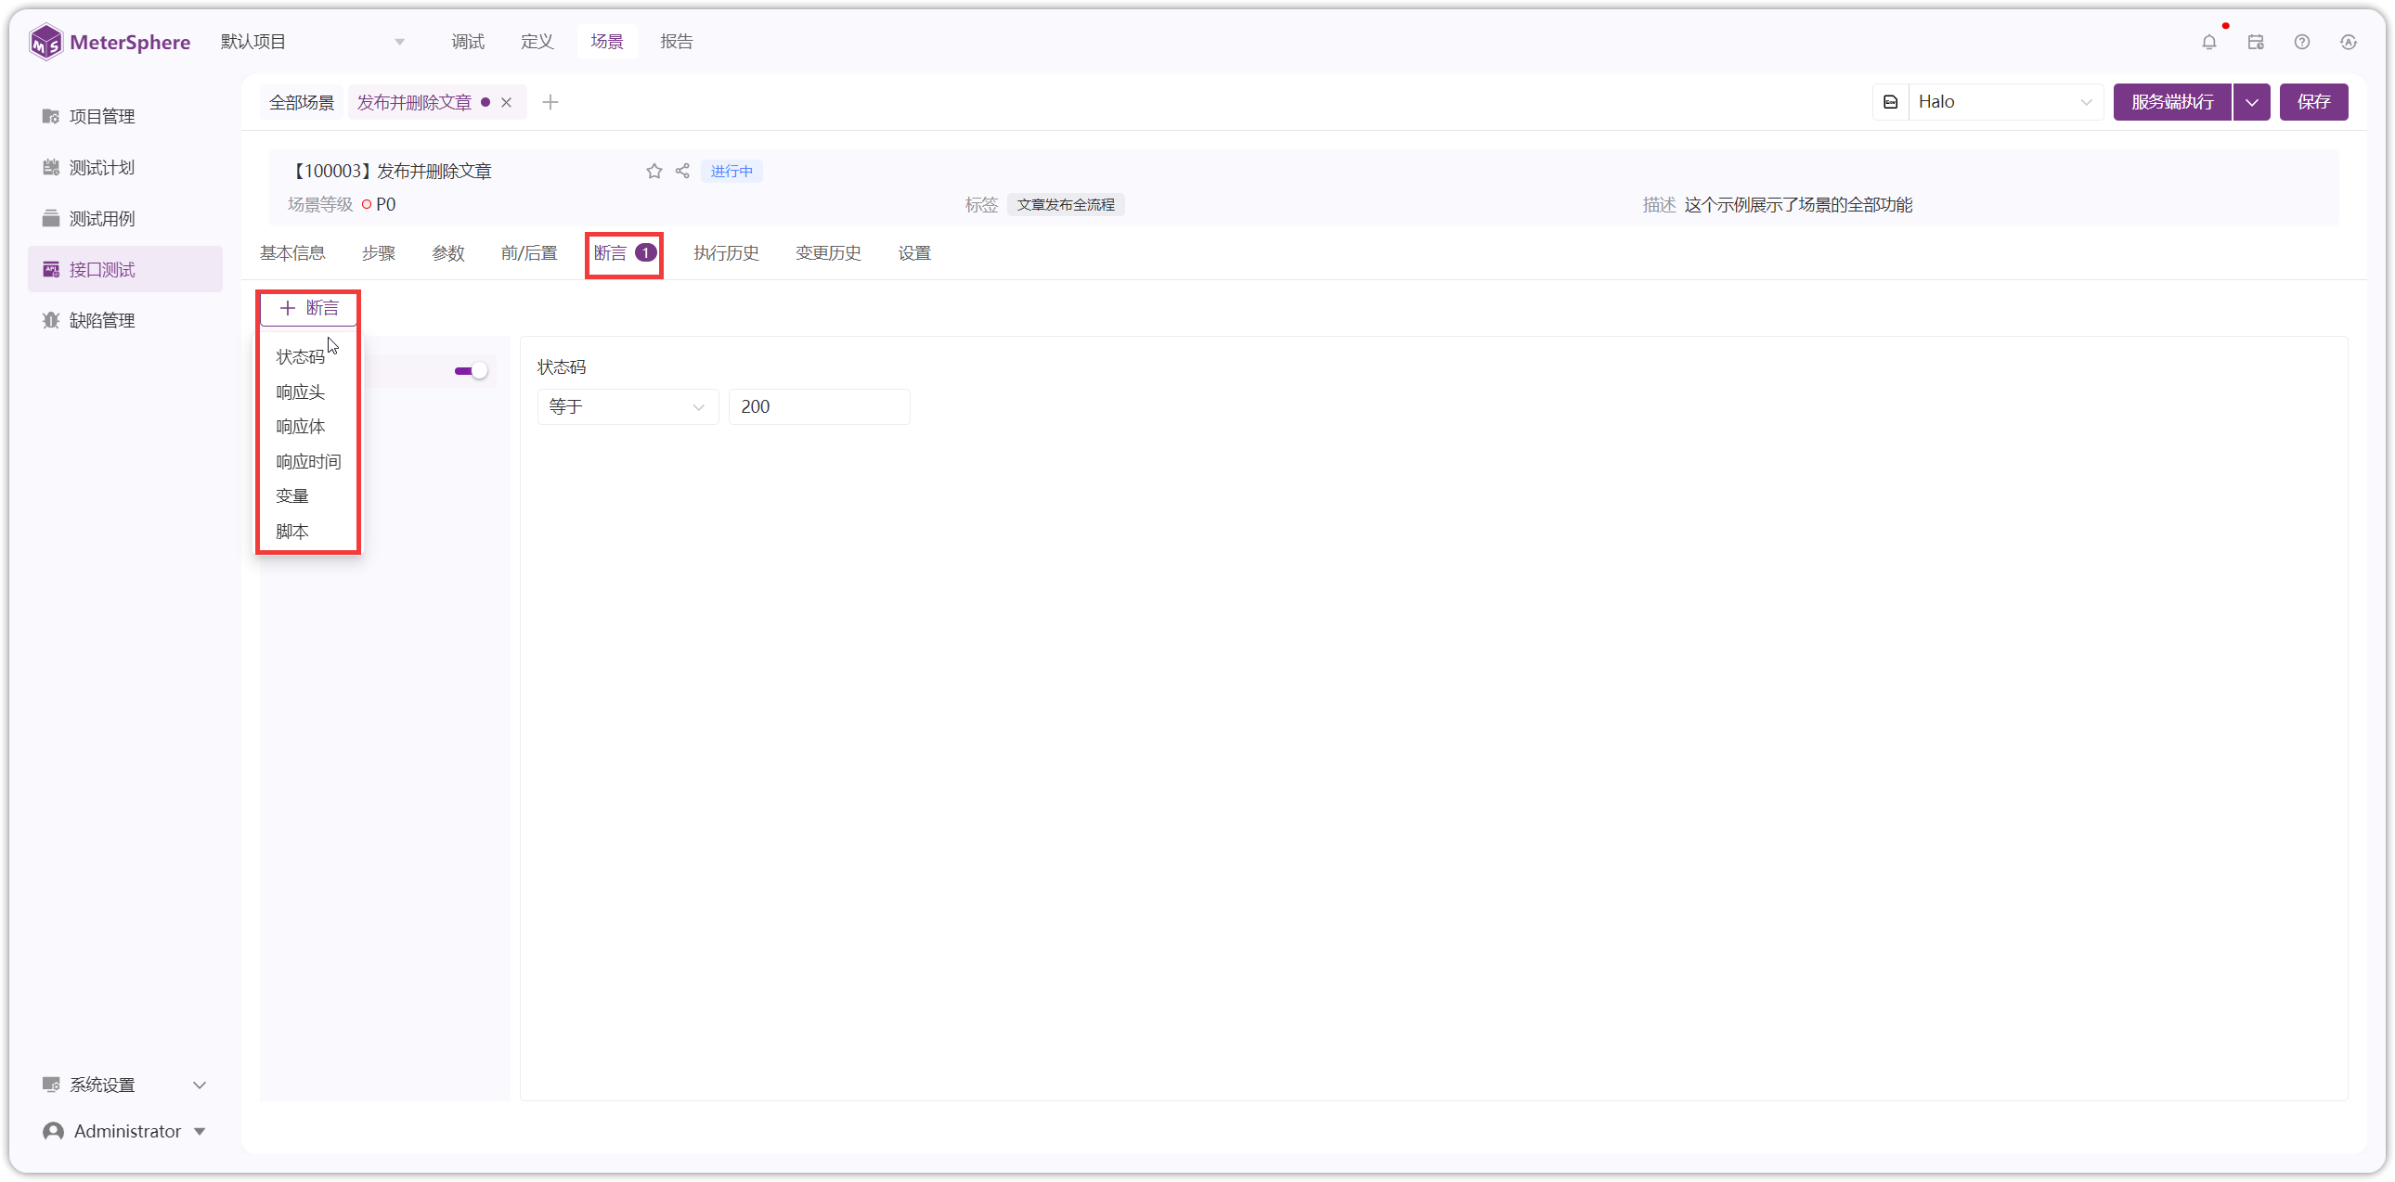Click the 文章发布全流程 tag
The width and height of the screenshot is (2395, 1182).
tap(1066, 204)
